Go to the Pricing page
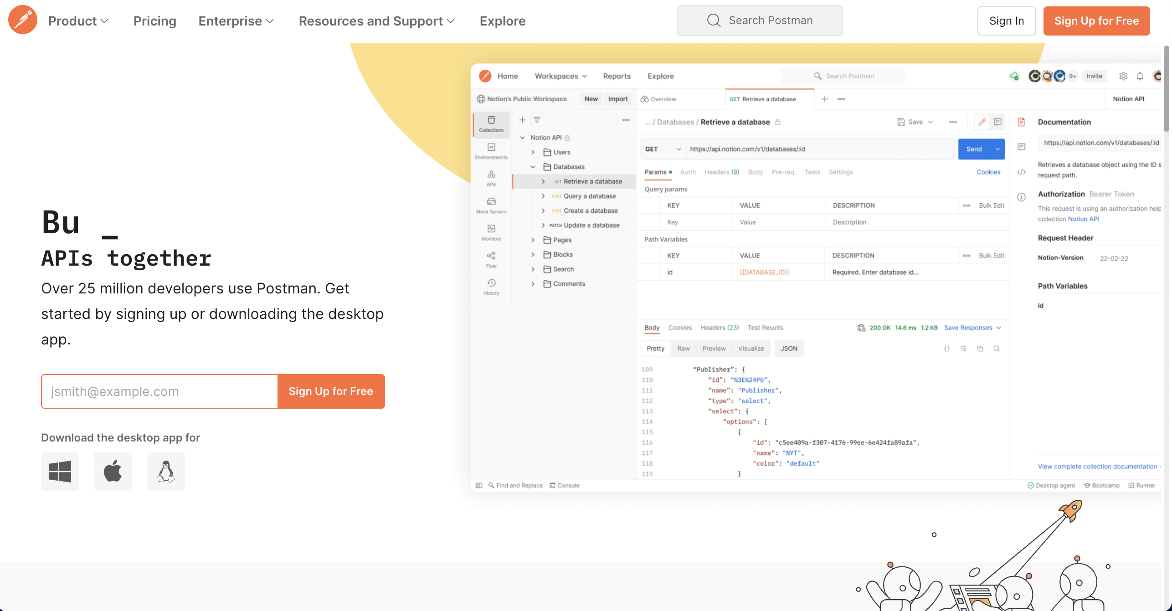1172x611 pixels. (155, 21)
